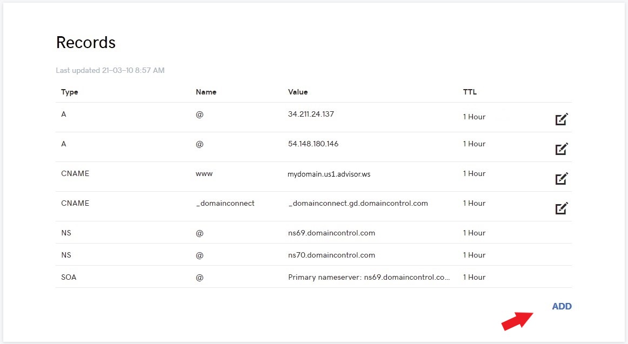The height and width of the screenshot is (344, 628).
Task: Click ADD to create a new record
Action: pyautogui.click(x=562, y=306)
